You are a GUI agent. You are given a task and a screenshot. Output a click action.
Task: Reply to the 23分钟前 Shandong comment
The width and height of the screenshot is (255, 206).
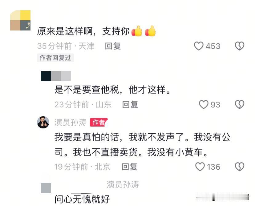[x=130, y=105]
